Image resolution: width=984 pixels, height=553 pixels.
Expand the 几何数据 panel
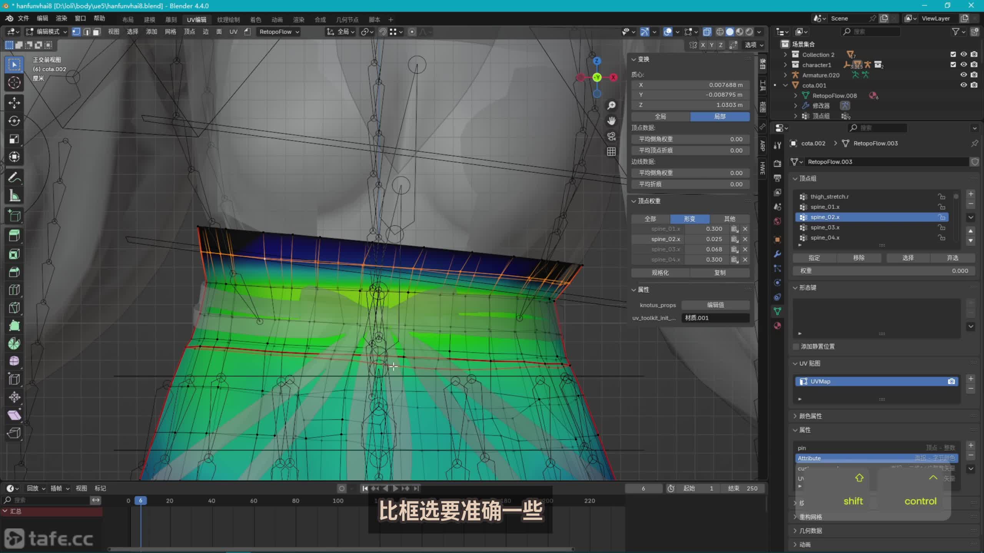810,531
